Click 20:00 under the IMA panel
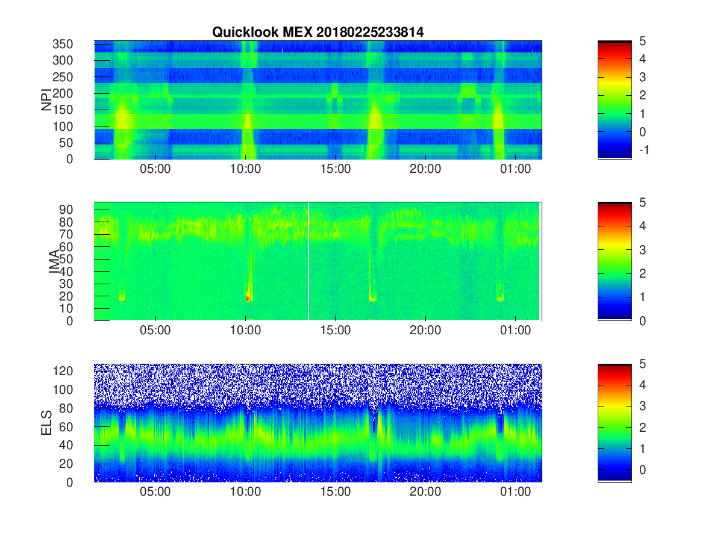 (425, 331)
